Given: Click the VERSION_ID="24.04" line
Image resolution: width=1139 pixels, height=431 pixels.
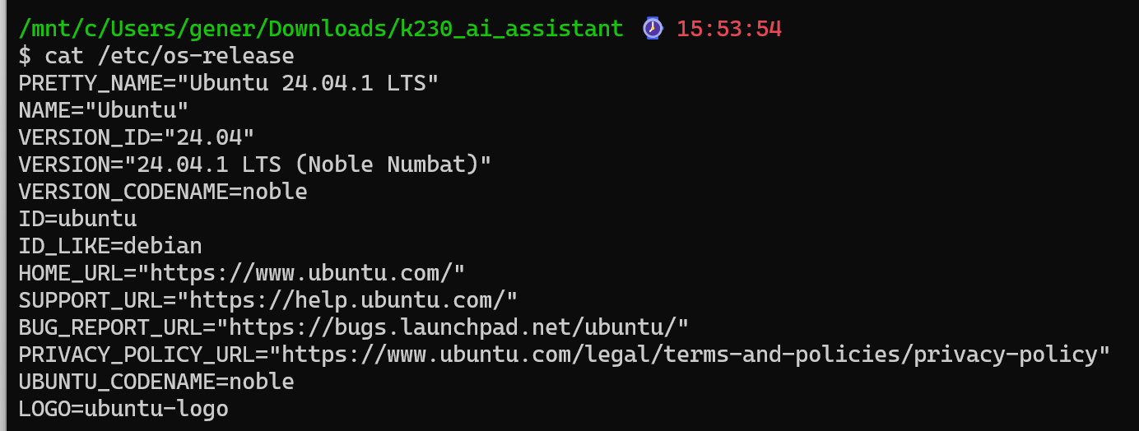Looking at the screenshot, I should (137, 137).
